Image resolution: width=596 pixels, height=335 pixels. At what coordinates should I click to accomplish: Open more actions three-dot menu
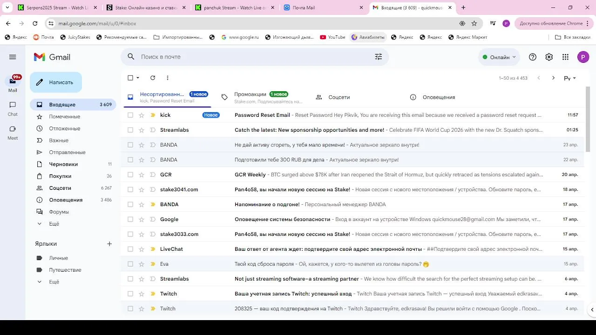[x=168, y=78]
